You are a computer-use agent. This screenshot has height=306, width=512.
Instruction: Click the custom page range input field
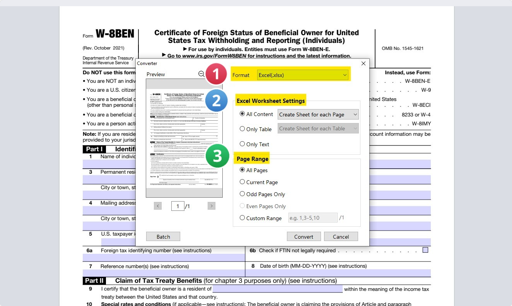[x=313, y=218]
